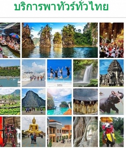Select the red robot statues photo
126x148 pixels.
[10, 132]
